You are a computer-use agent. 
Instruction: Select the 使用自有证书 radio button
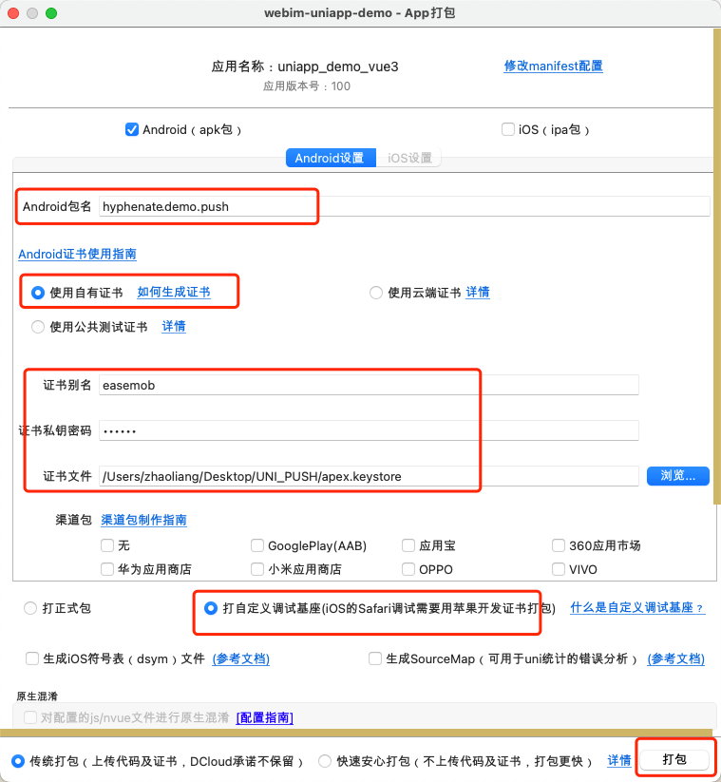[x=38, y=293]
